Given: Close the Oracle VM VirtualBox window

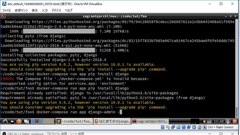Looking at the screenshot, I should 232,4.
